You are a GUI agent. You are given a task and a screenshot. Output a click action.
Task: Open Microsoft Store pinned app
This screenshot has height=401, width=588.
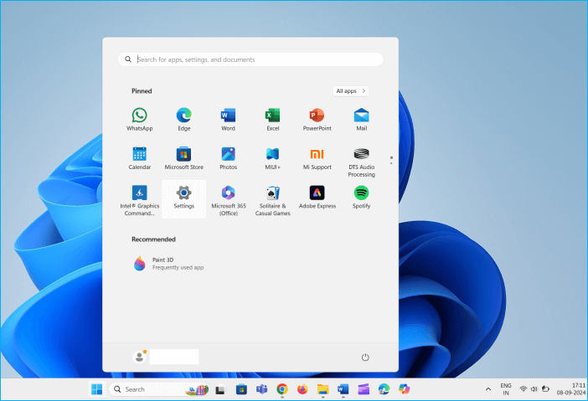[x=183, y=157]
